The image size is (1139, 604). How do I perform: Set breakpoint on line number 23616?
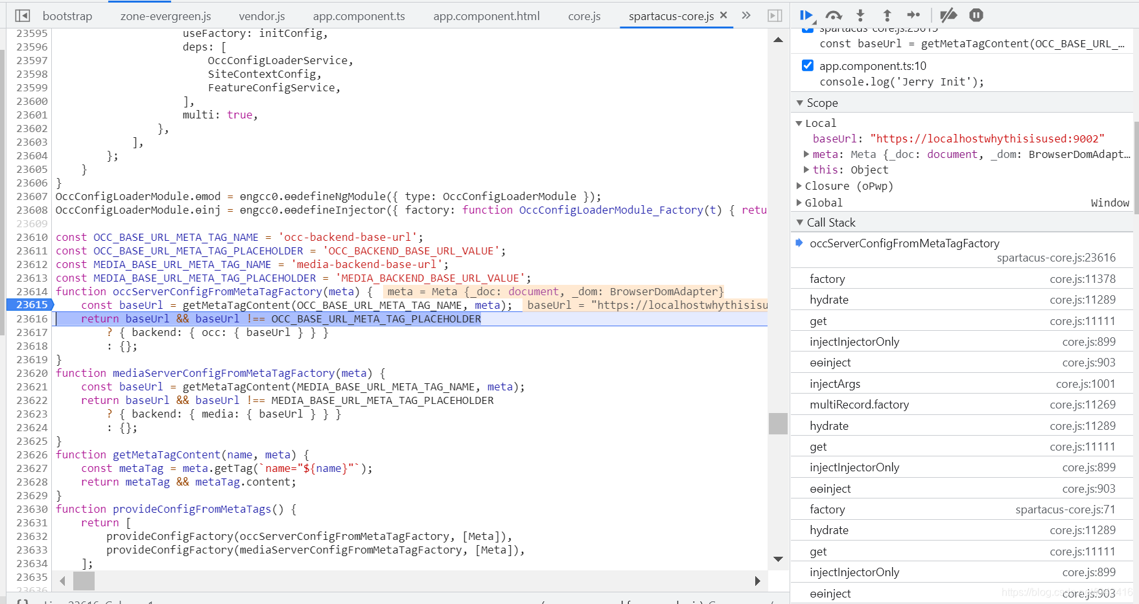click(32, 319)
